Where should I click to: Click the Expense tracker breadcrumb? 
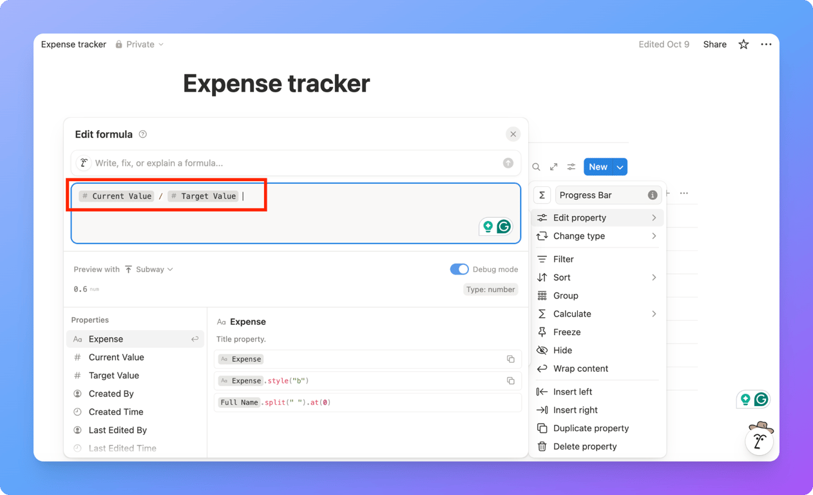click(x=73, y=44)
